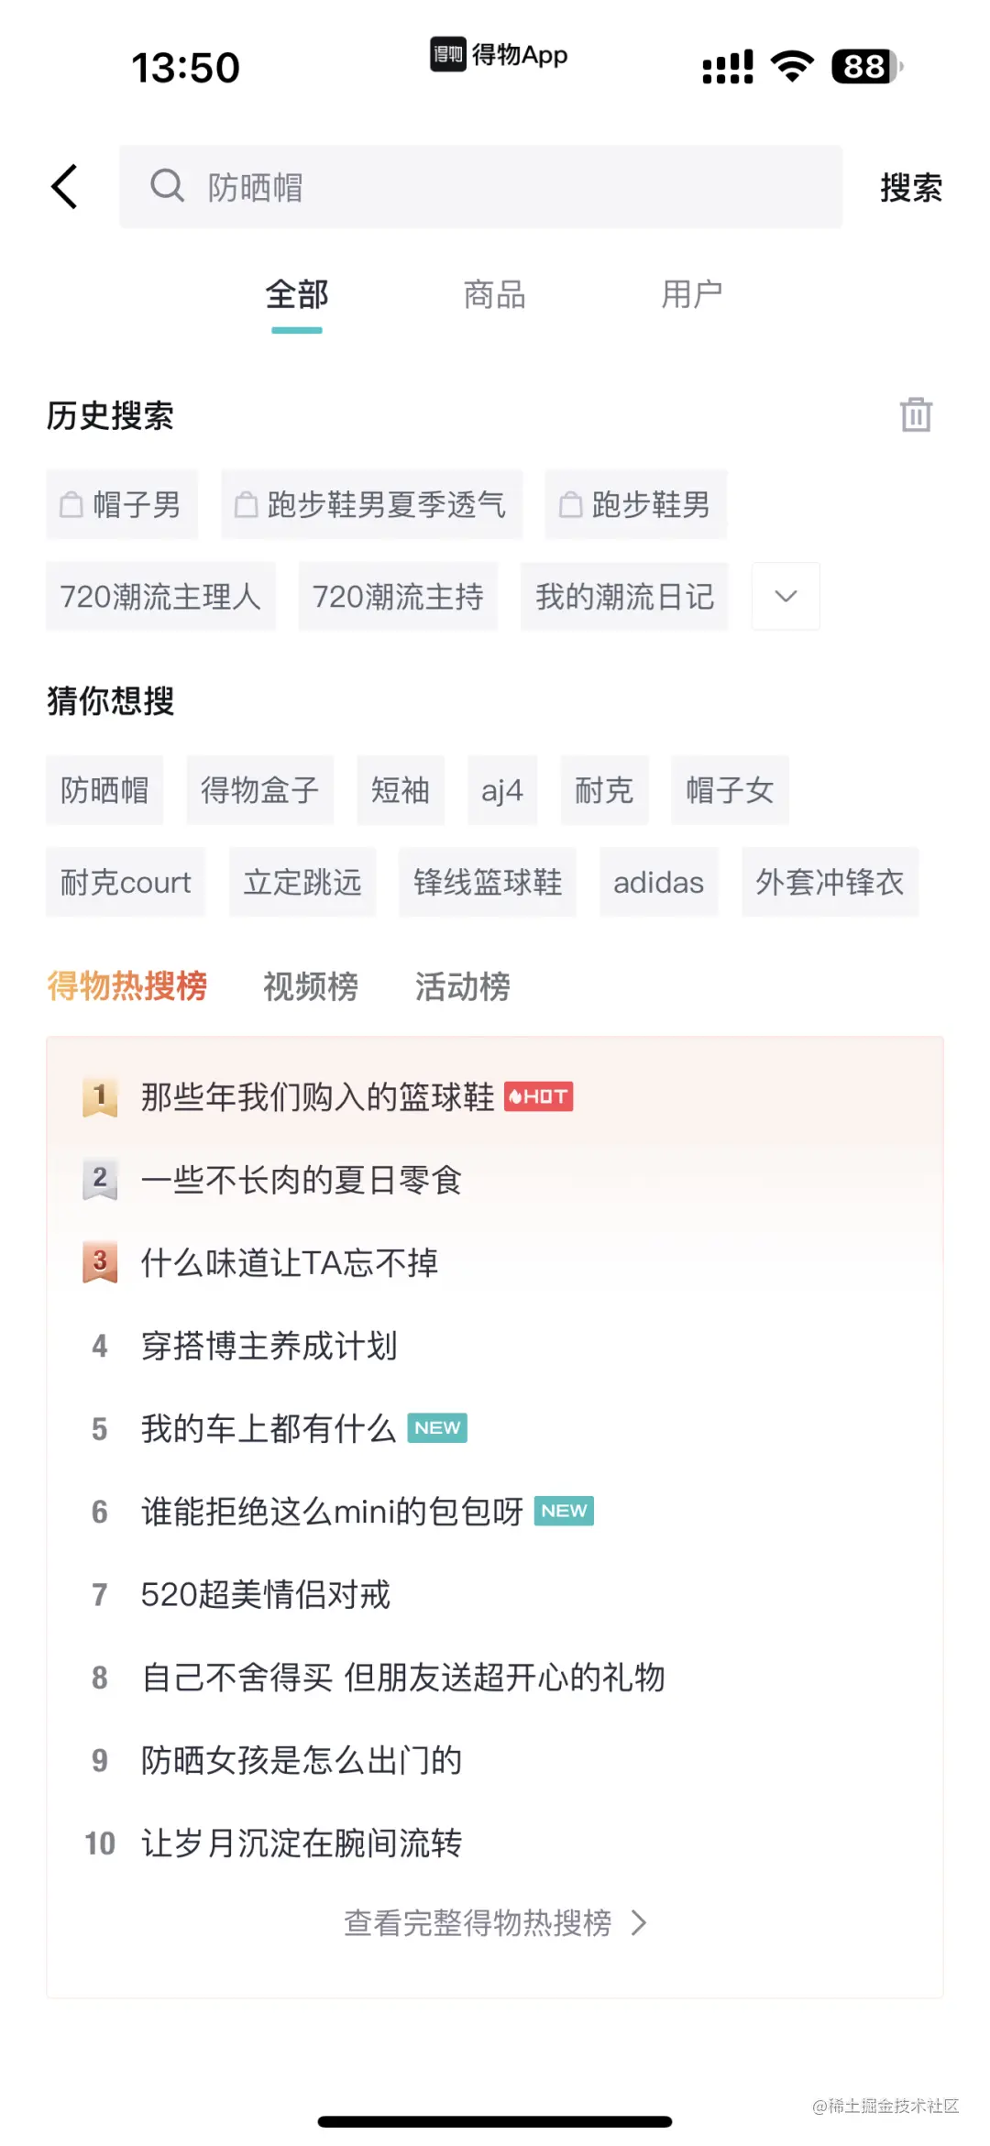Tap inside the search input field

(x=458, y=186)
